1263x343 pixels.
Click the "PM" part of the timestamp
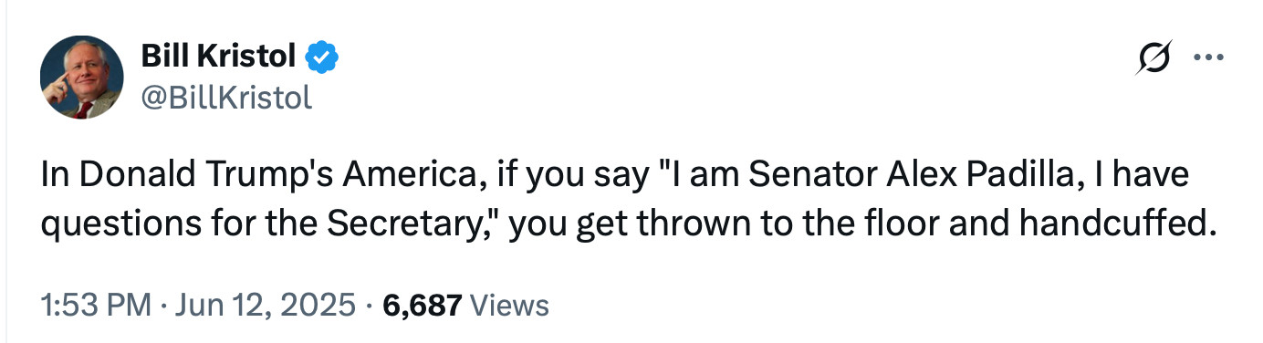pyautogui.click(x=130, y=305)
